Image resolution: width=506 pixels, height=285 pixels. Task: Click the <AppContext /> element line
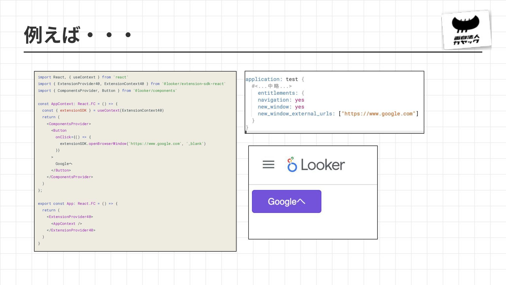click(66, 224)
